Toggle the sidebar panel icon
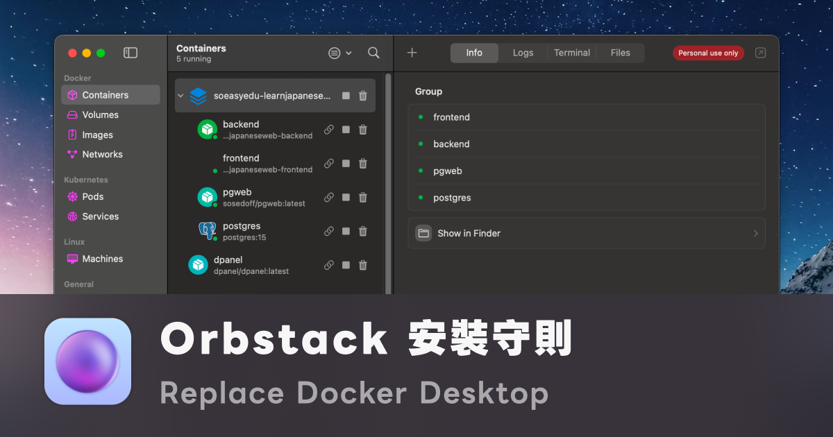833x437 pixels. click(131, 53)
